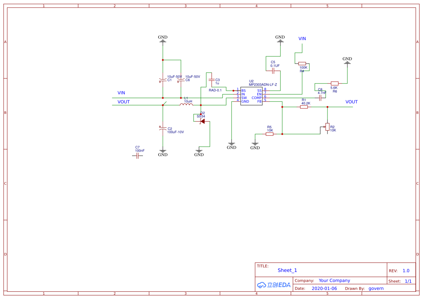Click the sheet number 1/1
This screenshot has width=423, height=299.
(x=408, y=281)
